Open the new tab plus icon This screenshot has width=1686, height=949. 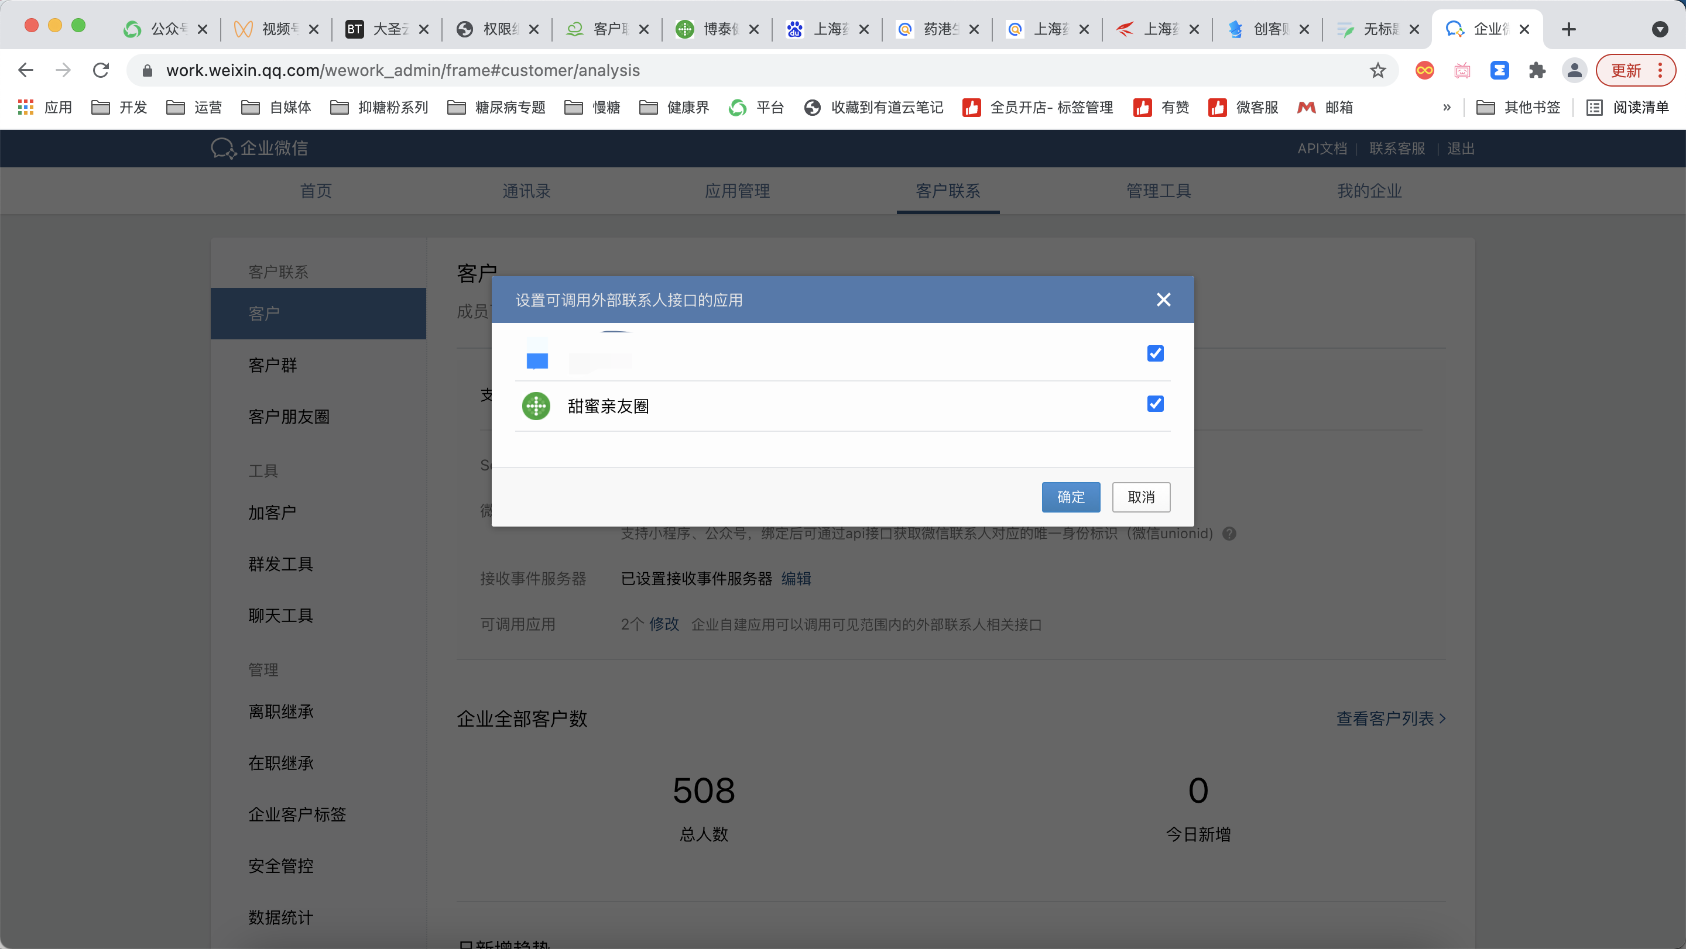(1568, 29)
